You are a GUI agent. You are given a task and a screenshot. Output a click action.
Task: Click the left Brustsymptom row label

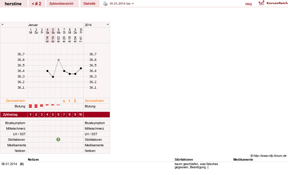click(15, 123)
